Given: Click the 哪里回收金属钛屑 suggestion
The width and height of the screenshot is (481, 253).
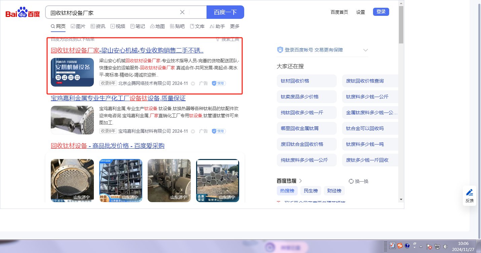Looking at the screenshot, I should (307, 128).
